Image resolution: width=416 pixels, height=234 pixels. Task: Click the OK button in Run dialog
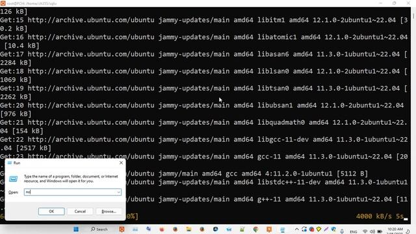pos(51,211)
